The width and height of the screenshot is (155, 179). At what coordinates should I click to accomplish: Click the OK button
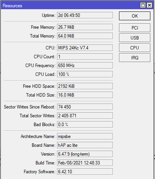point(135,16)
